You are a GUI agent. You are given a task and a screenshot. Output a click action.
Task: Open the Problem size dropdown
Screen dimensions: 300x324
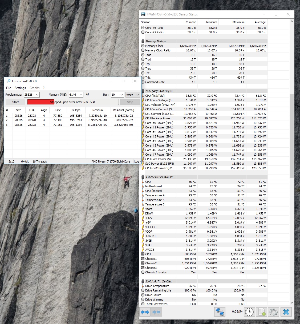[x=37, y=95]
